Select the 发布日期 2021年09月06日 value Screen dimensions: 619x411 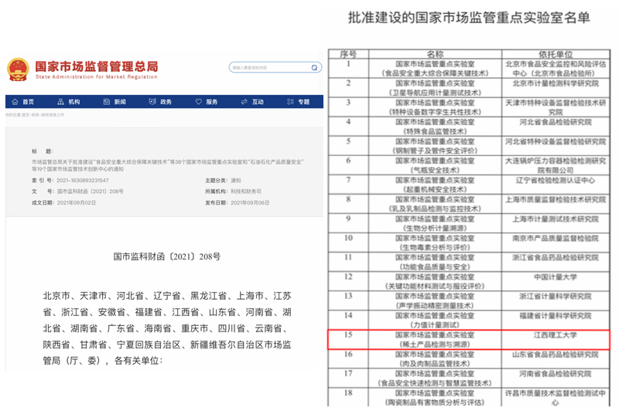pyautogui.click(x=250, y=202)
